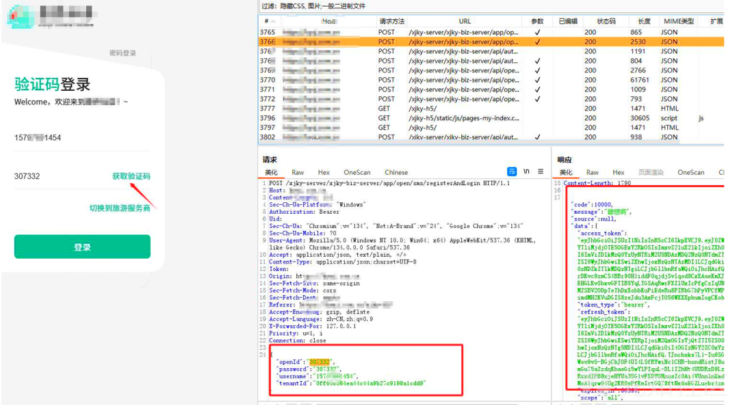The height and width of the screenshot is (405, 739).
Task: Open the Hex tab in request panel
Action: (x=324, y=172)
